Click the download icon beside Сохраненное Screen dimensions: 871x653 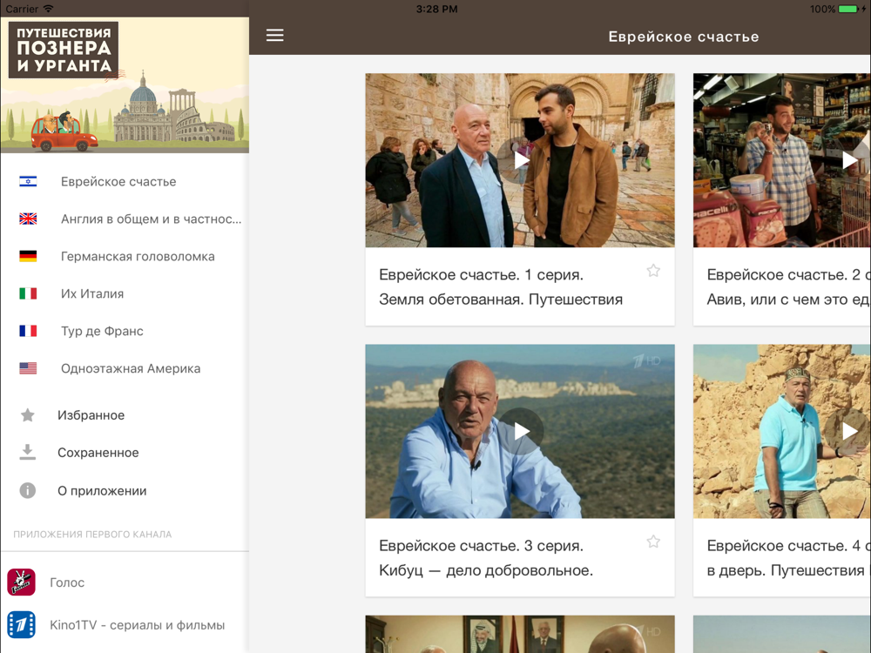27,452
